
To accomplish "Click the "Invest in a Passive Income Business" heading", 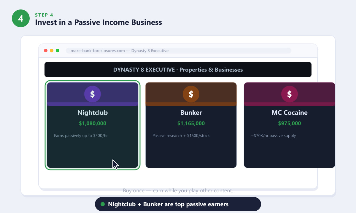I will [x=98, y=22].
